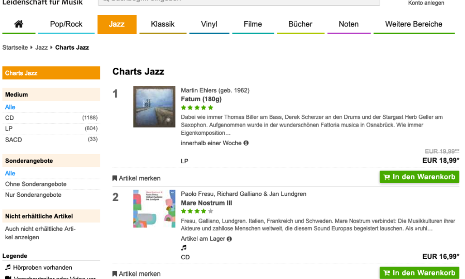
Task: Click info icon next to 'Artikel am Lager'
Action: pos(229,239)
